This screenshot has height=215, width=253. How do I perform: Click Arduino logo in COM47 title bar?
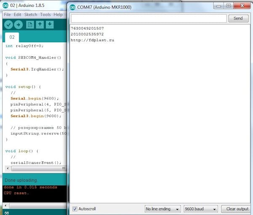[x=72, y=7]
